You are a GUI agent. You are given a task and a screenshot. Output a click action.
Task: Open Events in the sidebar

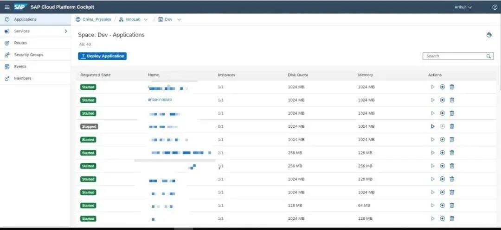coord(35,67)
